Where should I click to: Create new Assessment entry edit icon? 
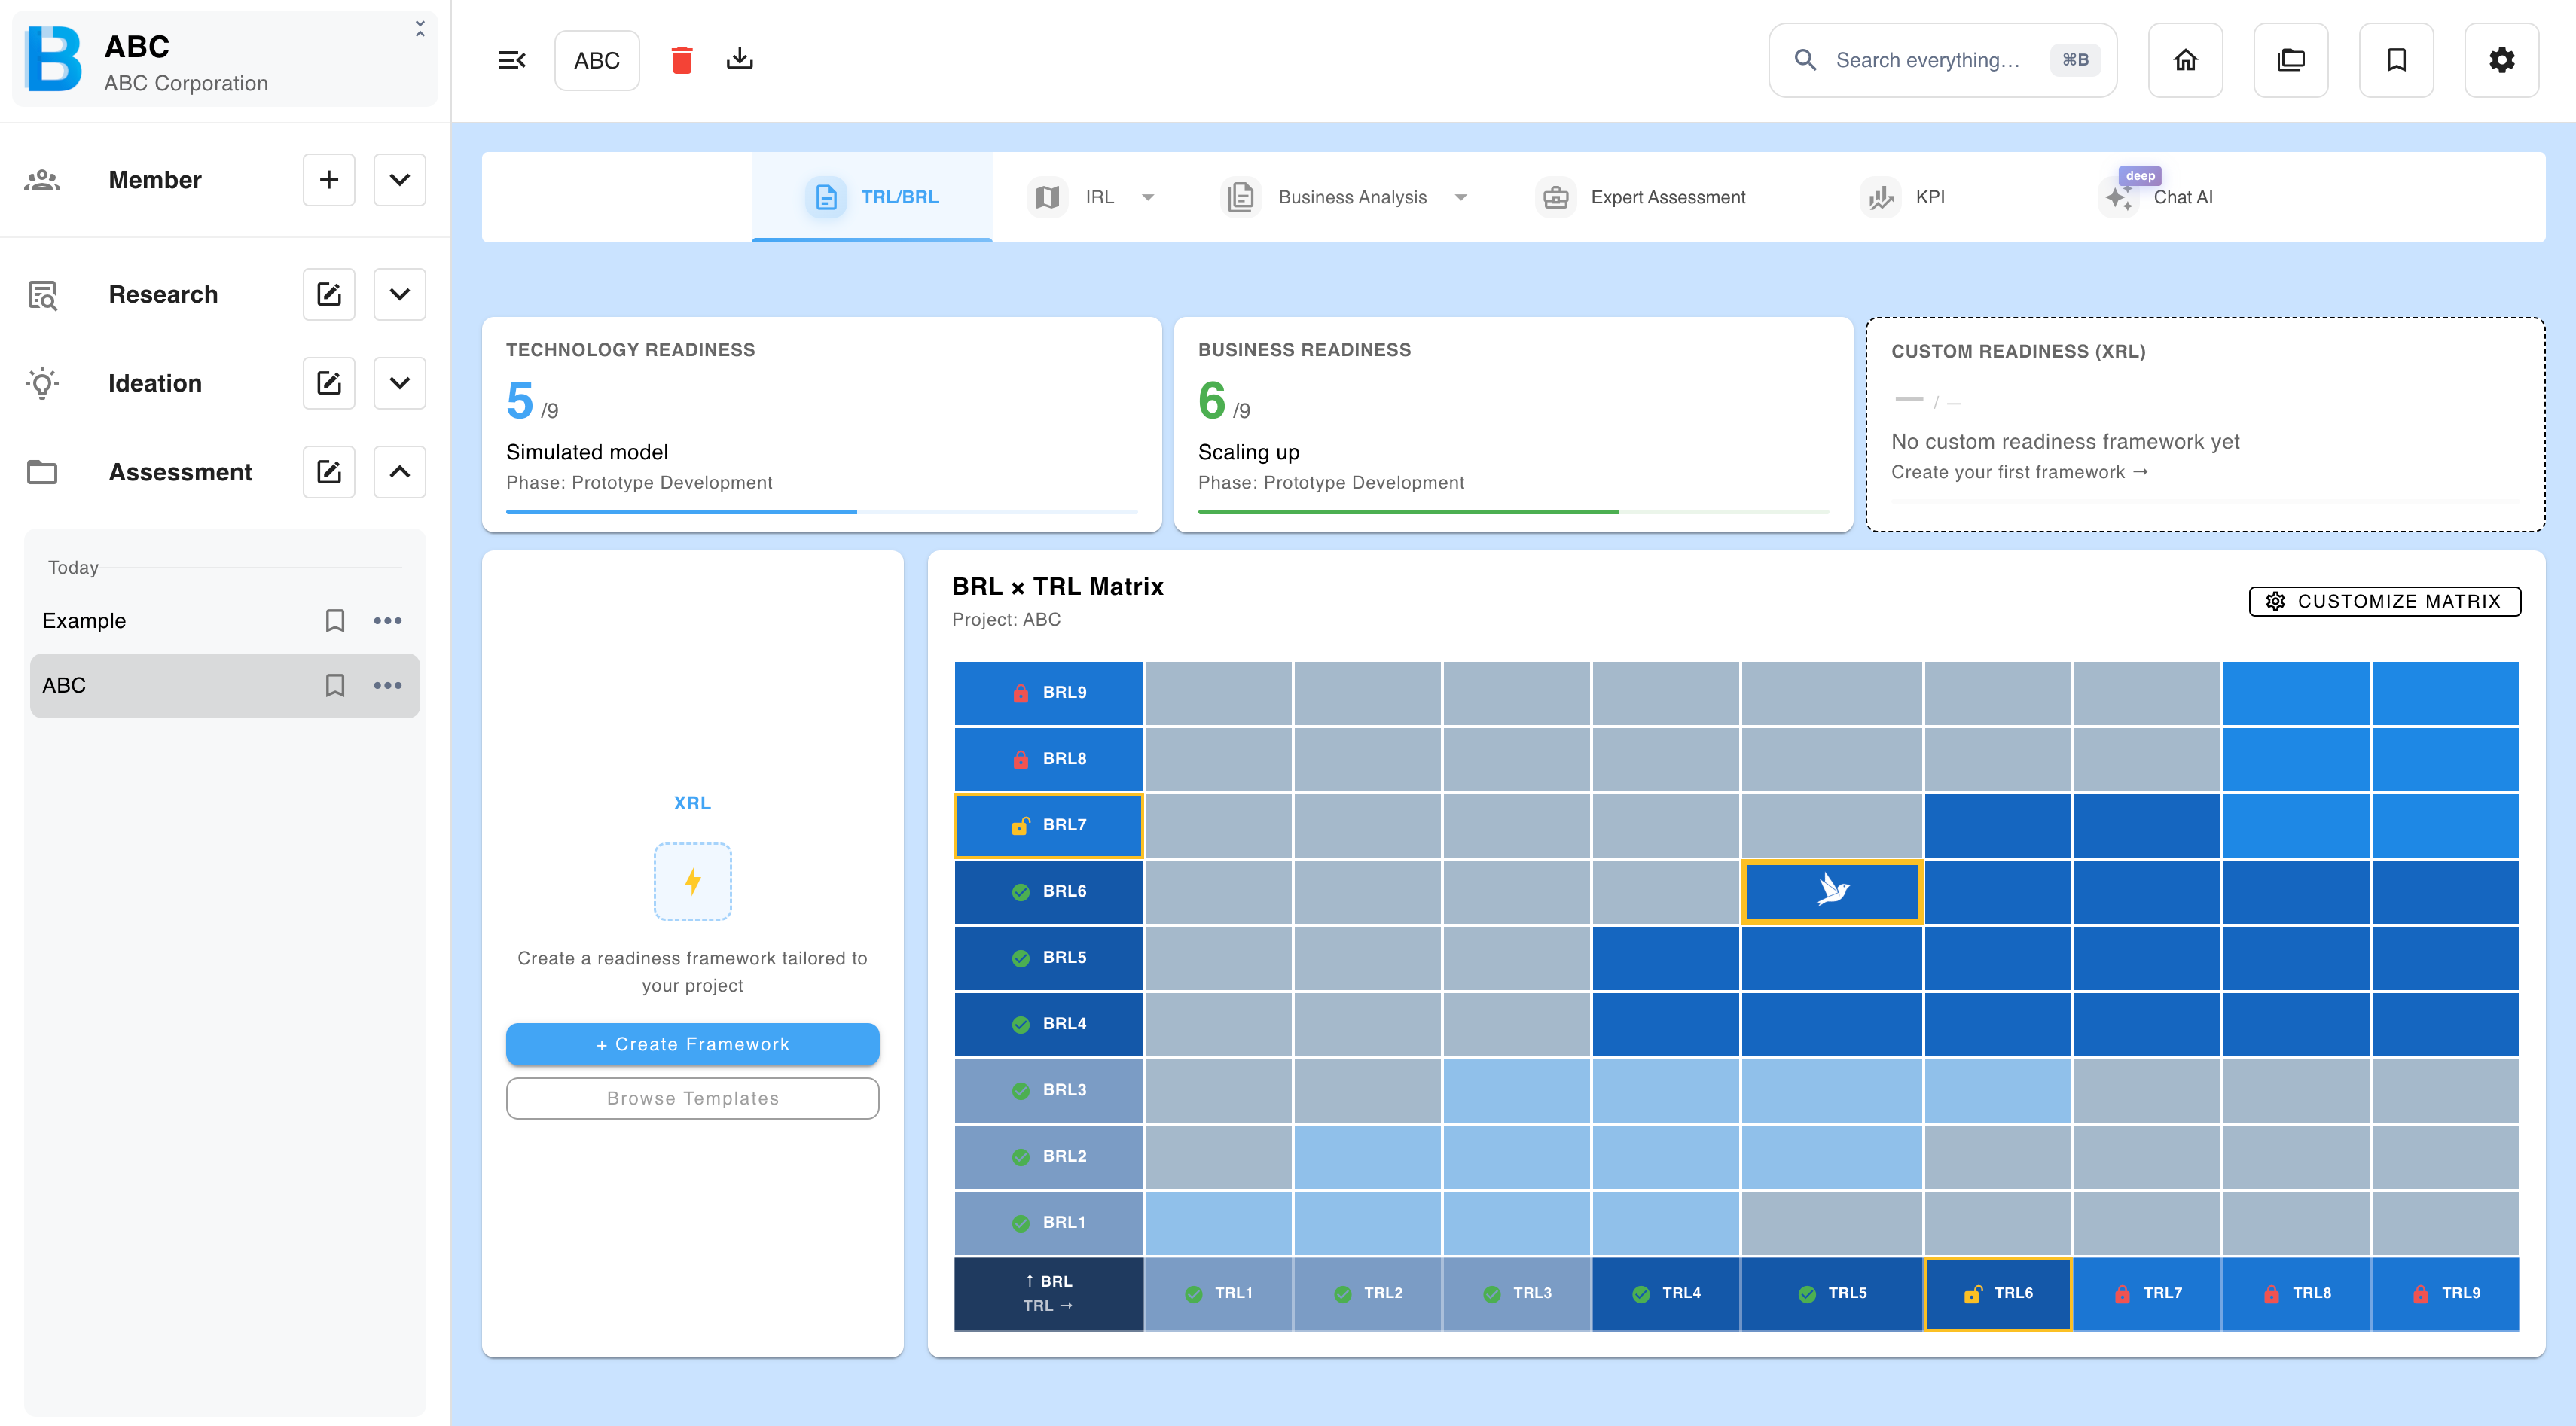[x=329, y=471]
